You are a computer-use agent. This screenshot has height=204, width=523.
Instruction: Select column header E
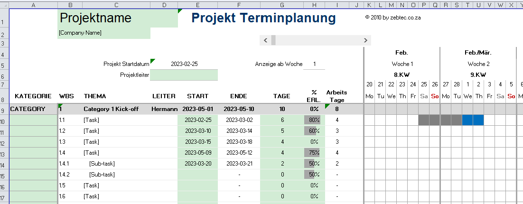(197, 5)
